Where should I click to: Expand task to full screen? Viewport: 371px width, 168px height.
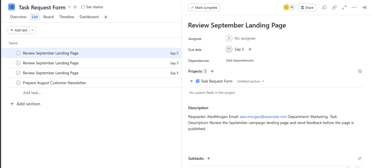pyautogui.click(x=344, y=8)
